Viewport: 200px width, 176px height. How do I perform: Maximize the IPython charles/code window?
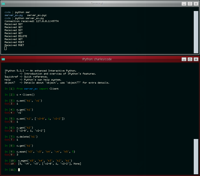190,59
